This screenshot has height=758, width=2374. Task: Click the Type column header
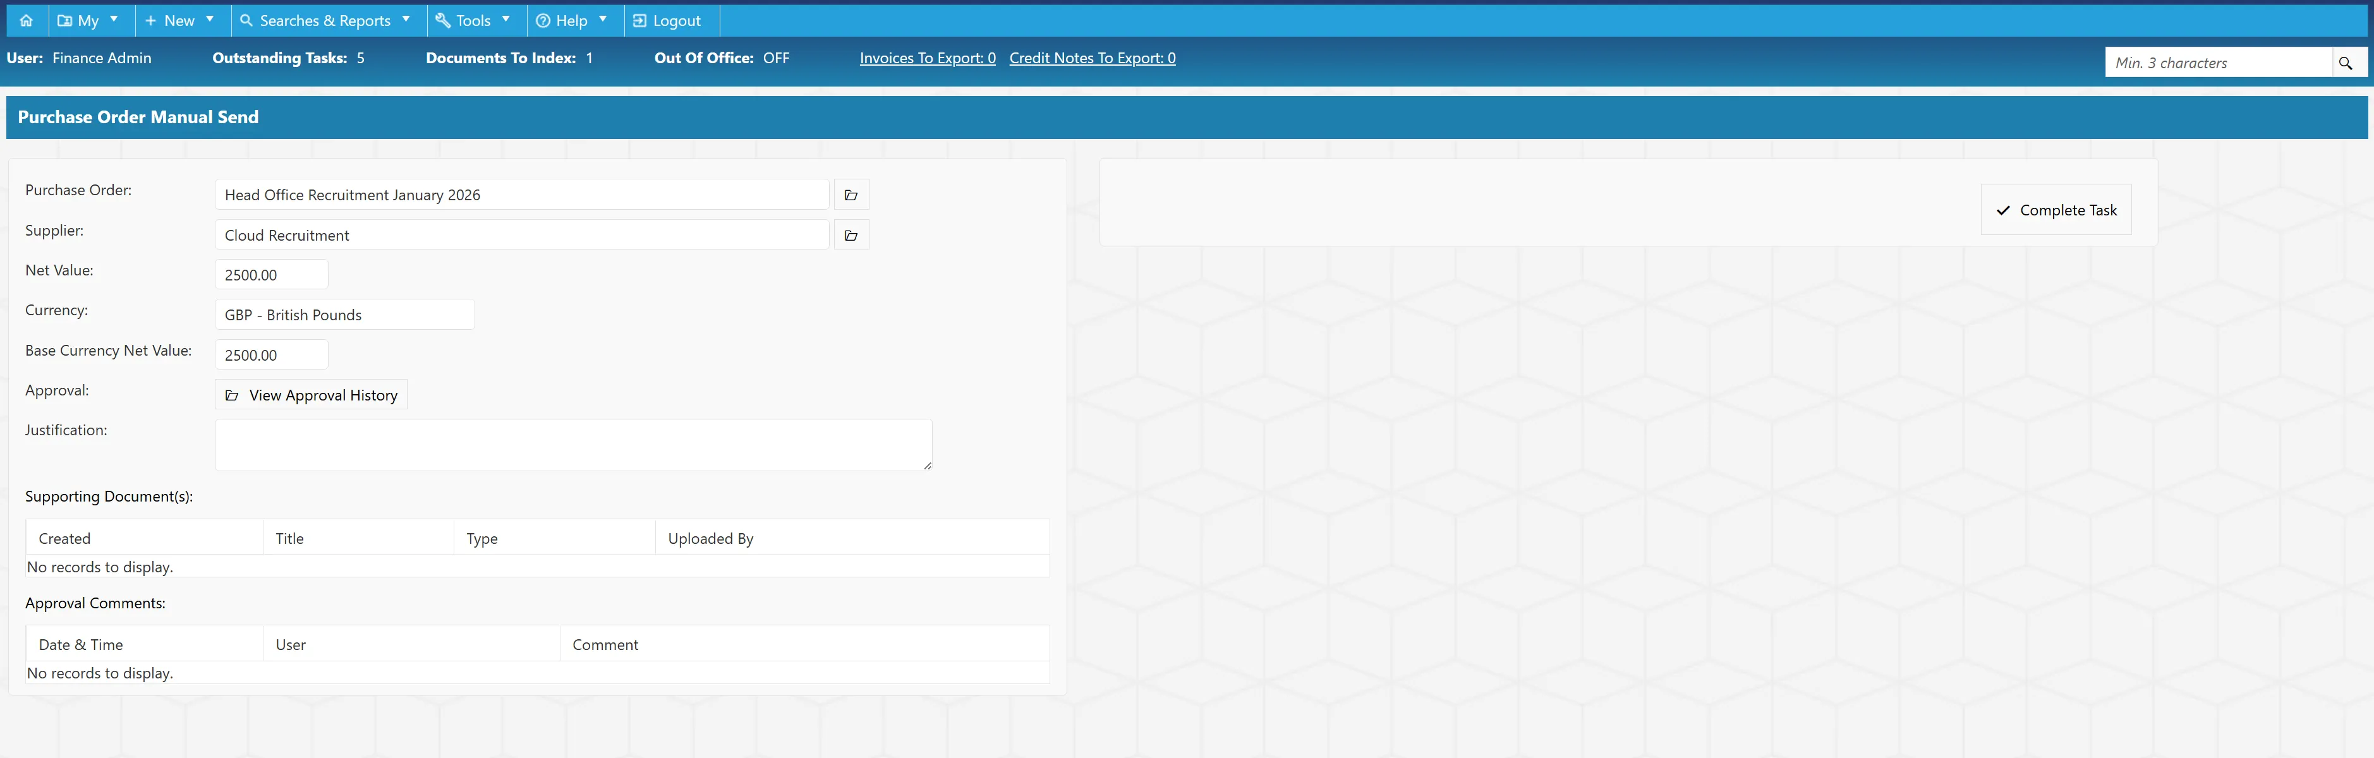[555, 538]
